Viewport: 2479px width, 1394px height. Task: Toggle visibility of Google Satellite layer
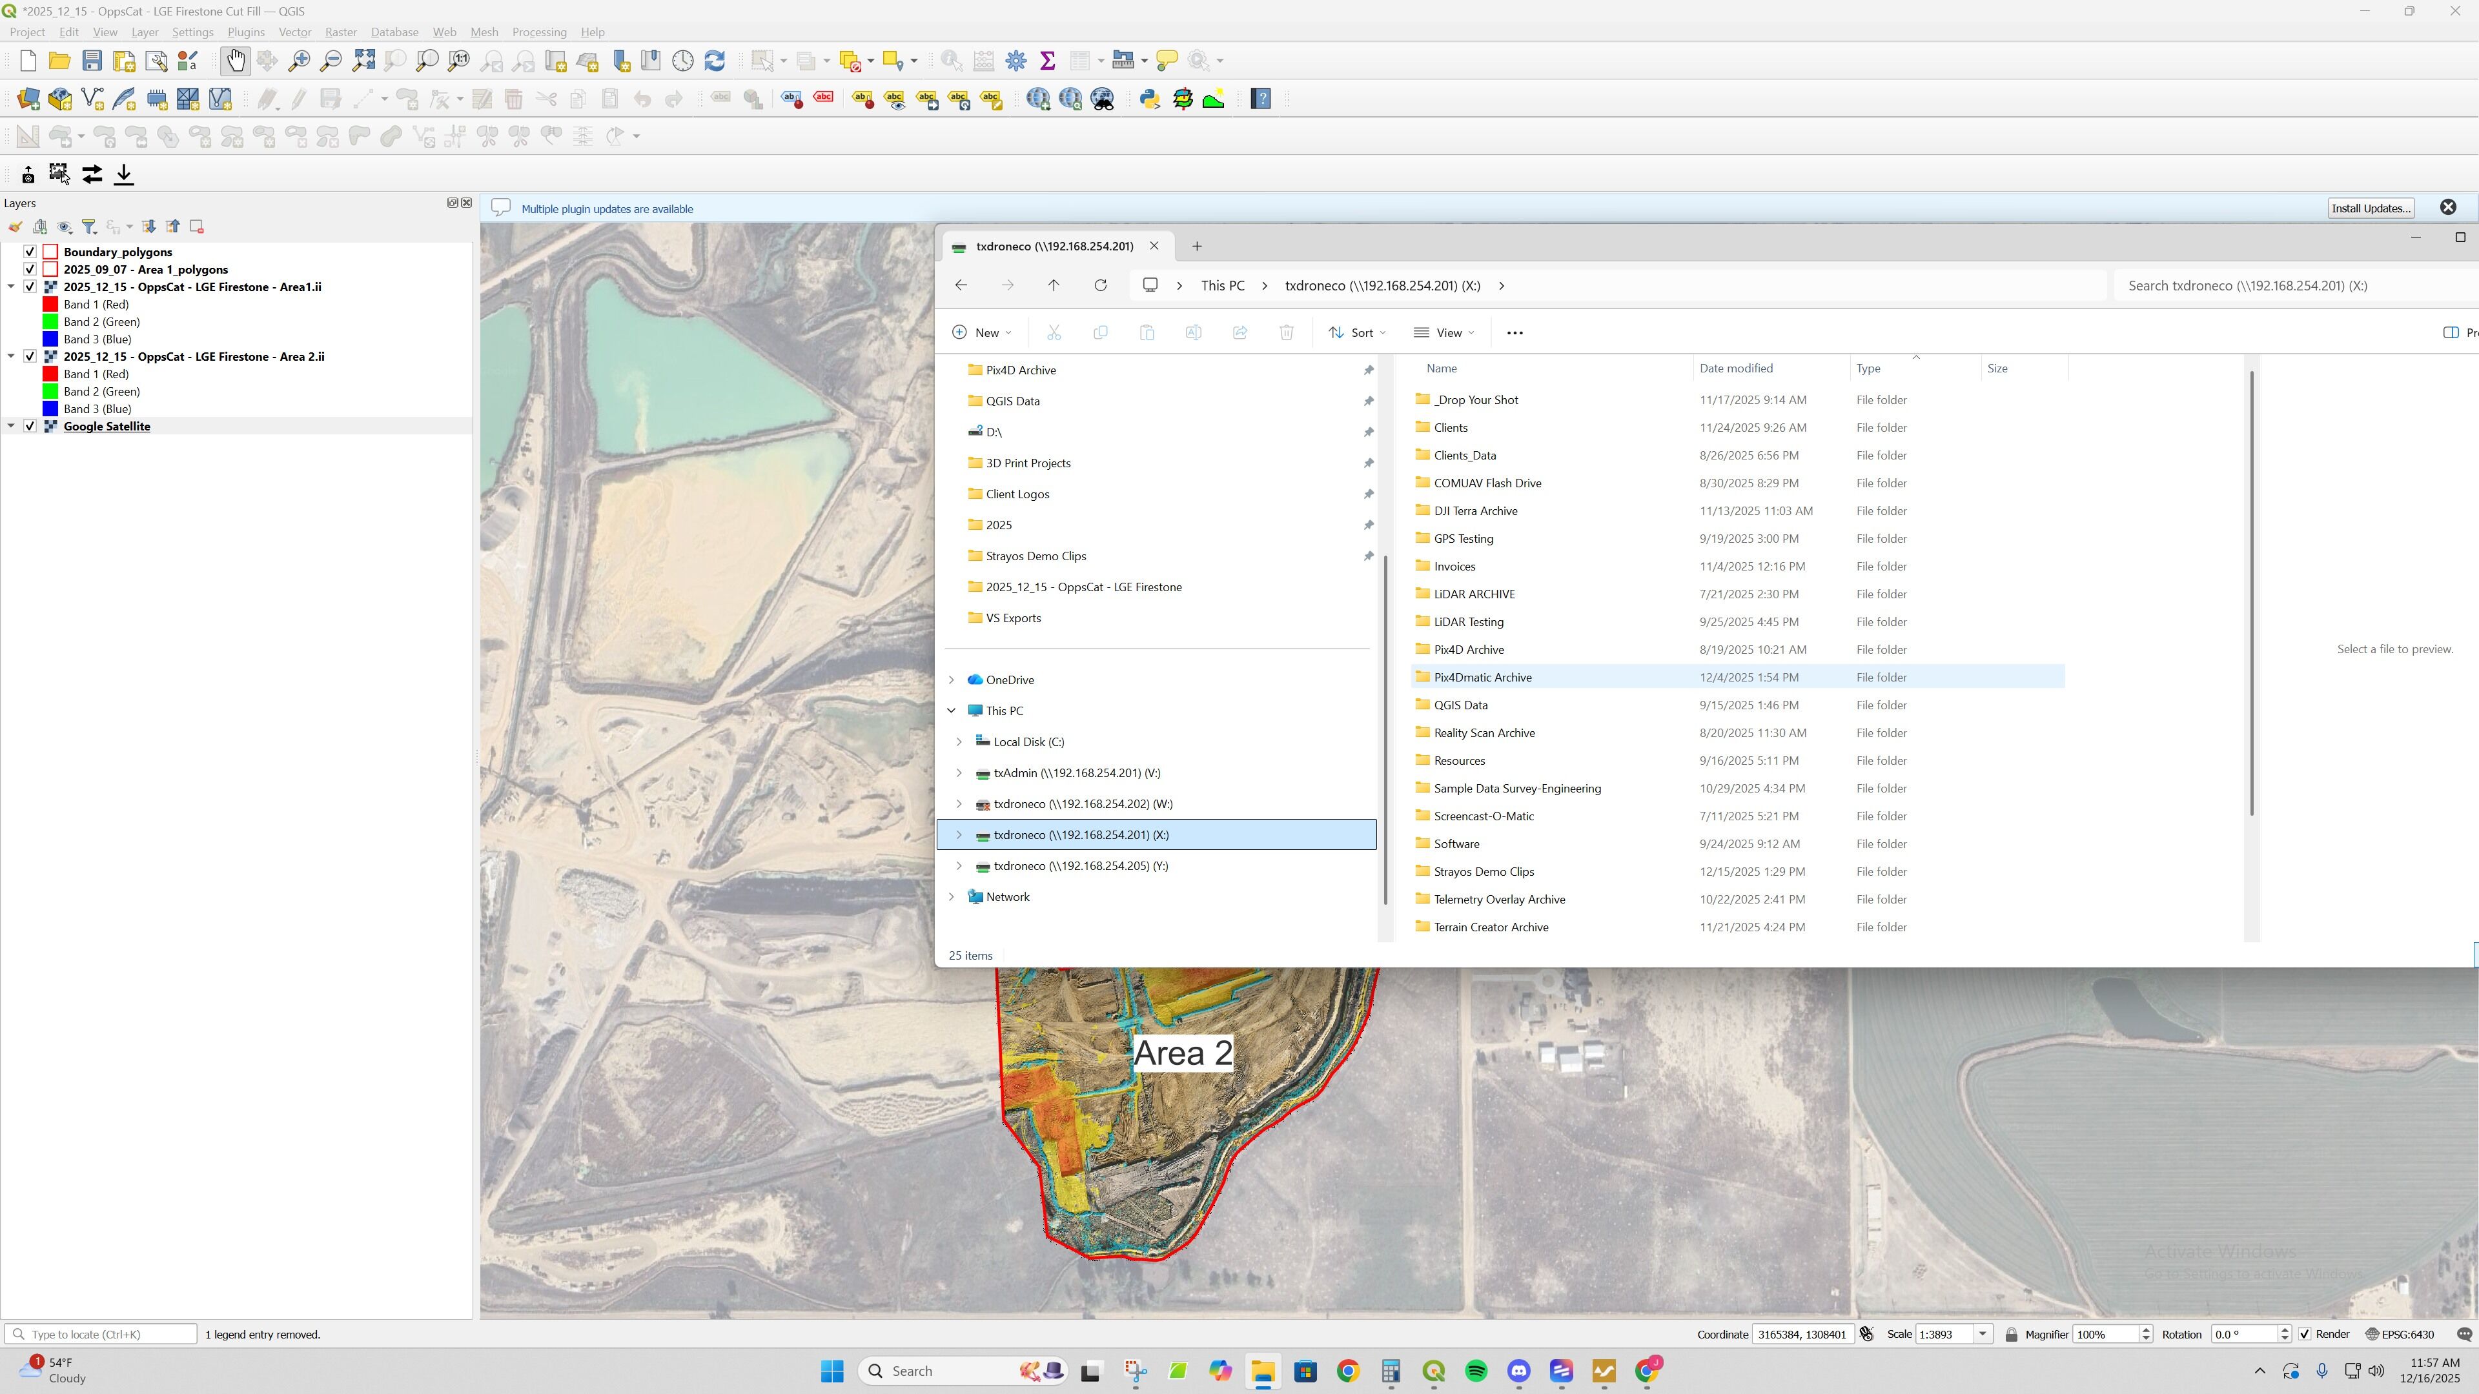pyautogui.click(x=30, y=426)
